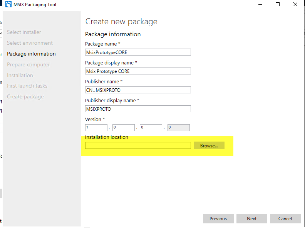Open the Prepare computer step
Image resolution: width=305 pixels, height=228 pixels.
pos(28,64)
